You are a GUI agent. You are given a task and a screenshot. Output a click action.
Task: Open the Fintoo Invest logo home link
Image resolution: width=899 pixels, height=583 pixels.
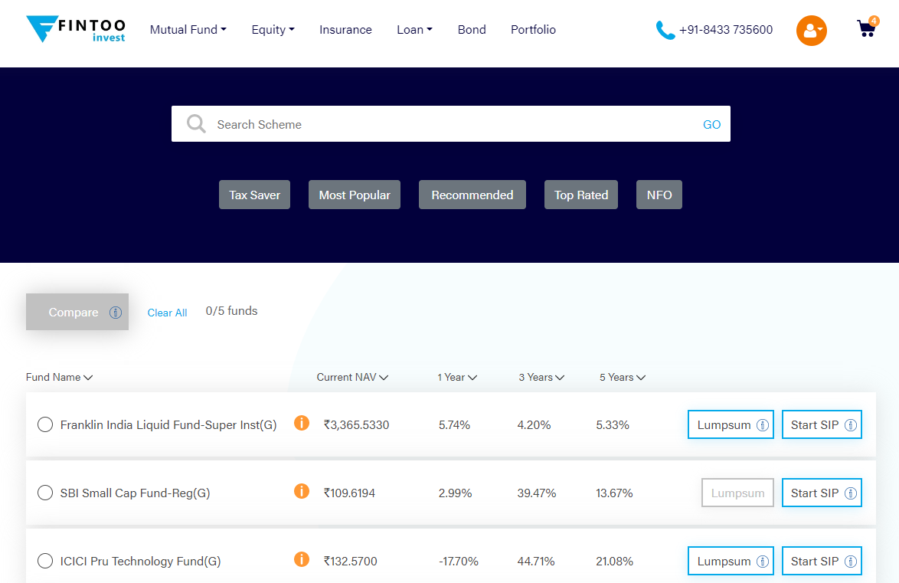tap(76, 28)
